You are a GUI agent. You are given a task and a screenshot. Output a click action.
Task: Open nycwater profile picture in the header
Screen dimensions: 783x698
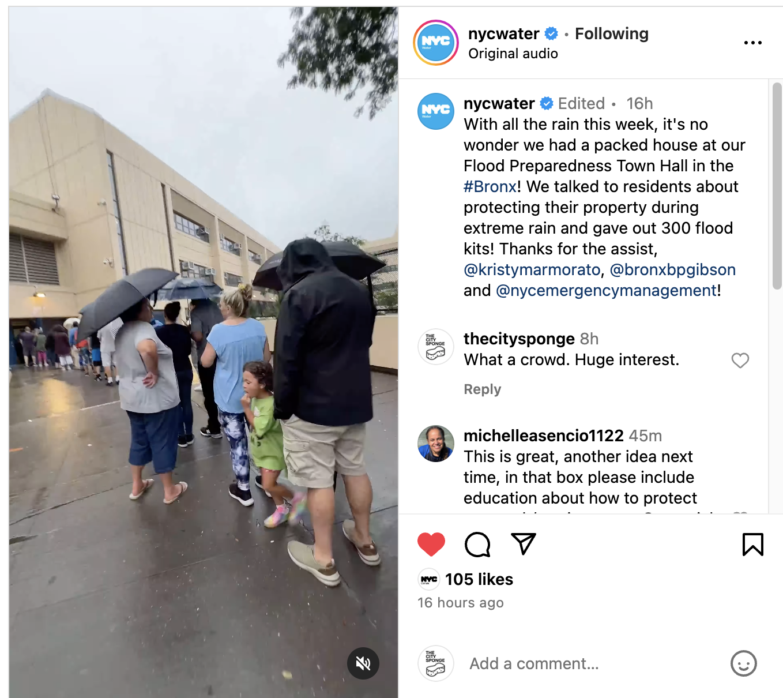[436, 43]
